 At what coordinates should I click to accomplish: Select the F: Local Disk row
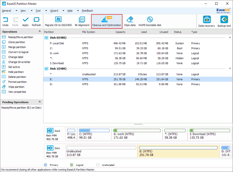coord(138,43)
